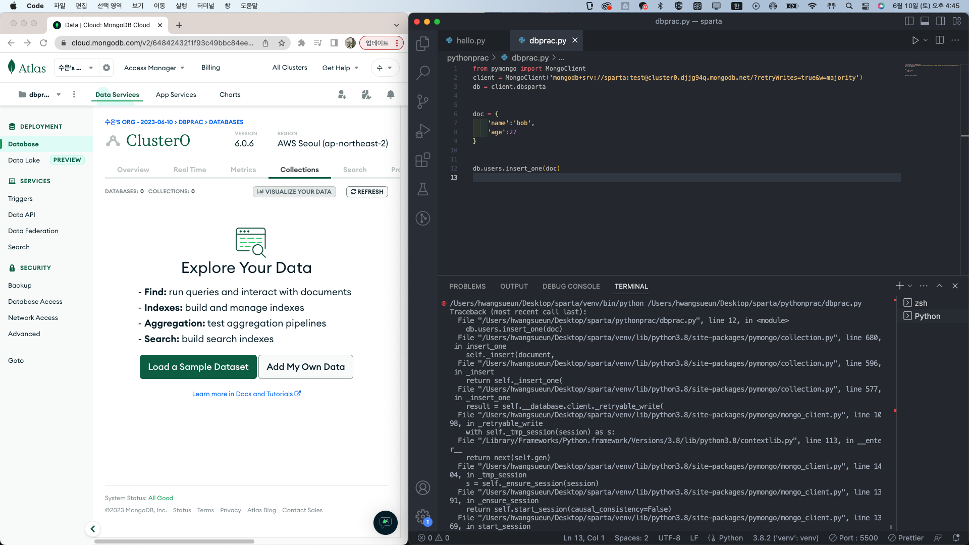Select zsh terminal in terminal list
The image size is (969, 545).
(x=921, y=303)
